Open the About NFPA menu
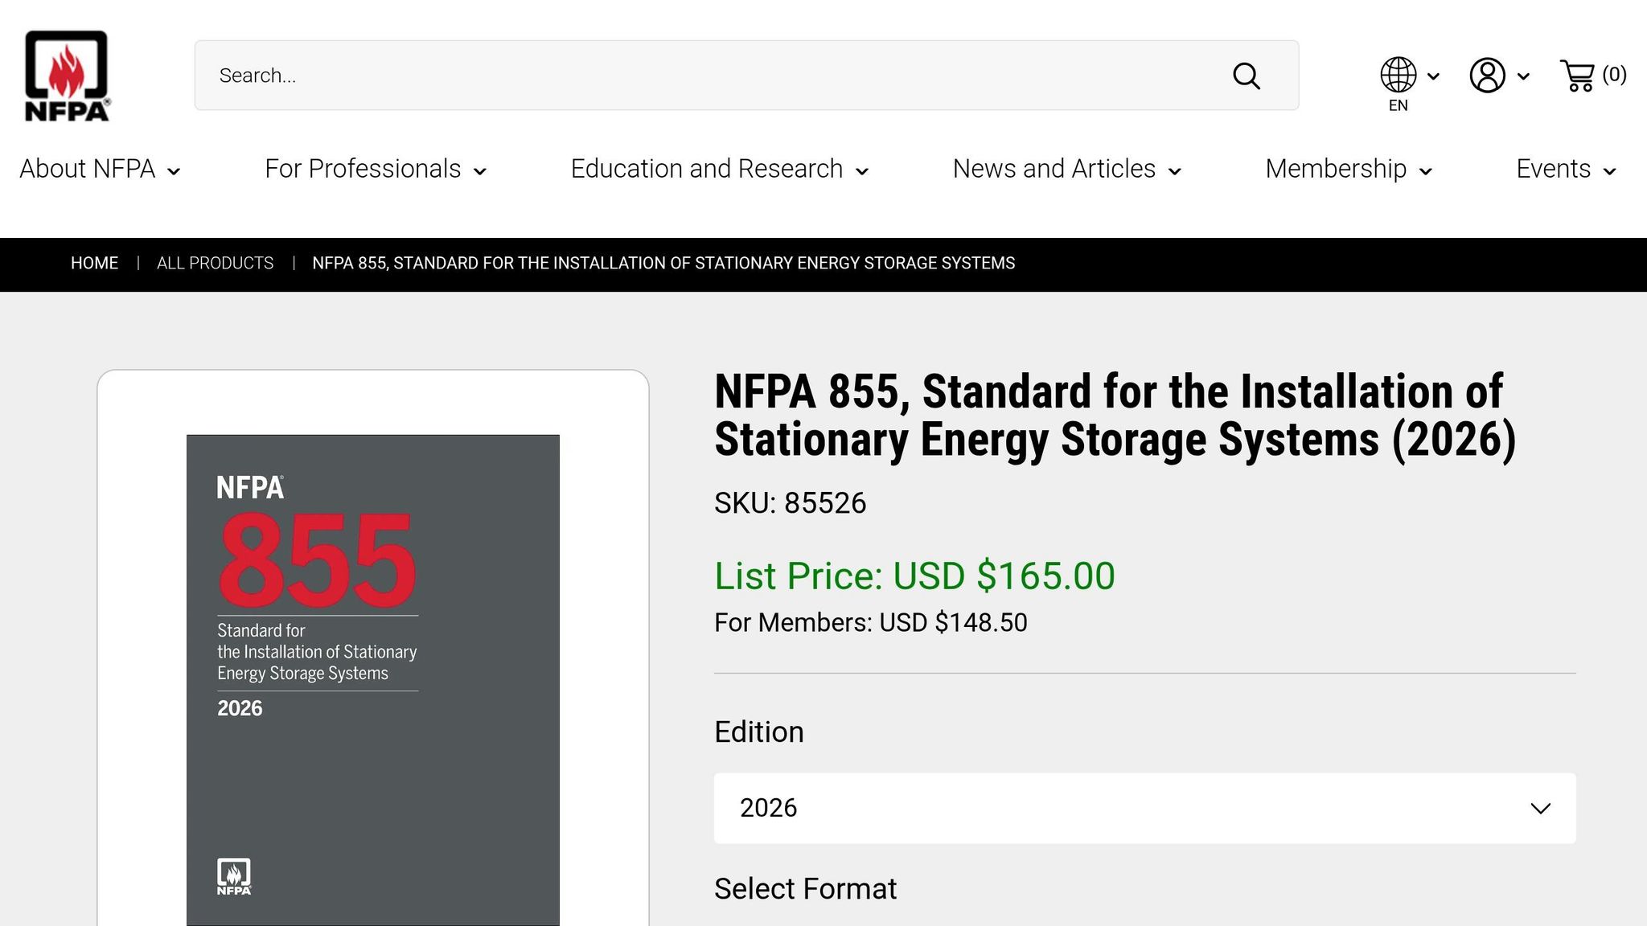Image resolution: width=1647 pixels, height=926 pixels. [100, 169]
